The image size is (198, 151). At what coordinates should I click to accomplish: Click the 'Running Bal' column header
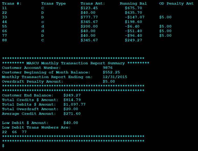[133, 4]
